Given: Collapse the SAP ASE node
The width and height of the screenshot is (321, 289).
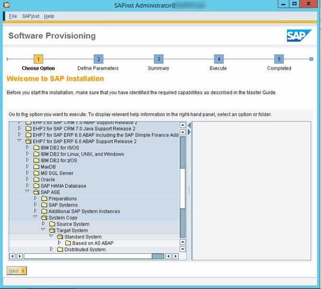Looking at the screenshot, I should (x=27, y=192).
